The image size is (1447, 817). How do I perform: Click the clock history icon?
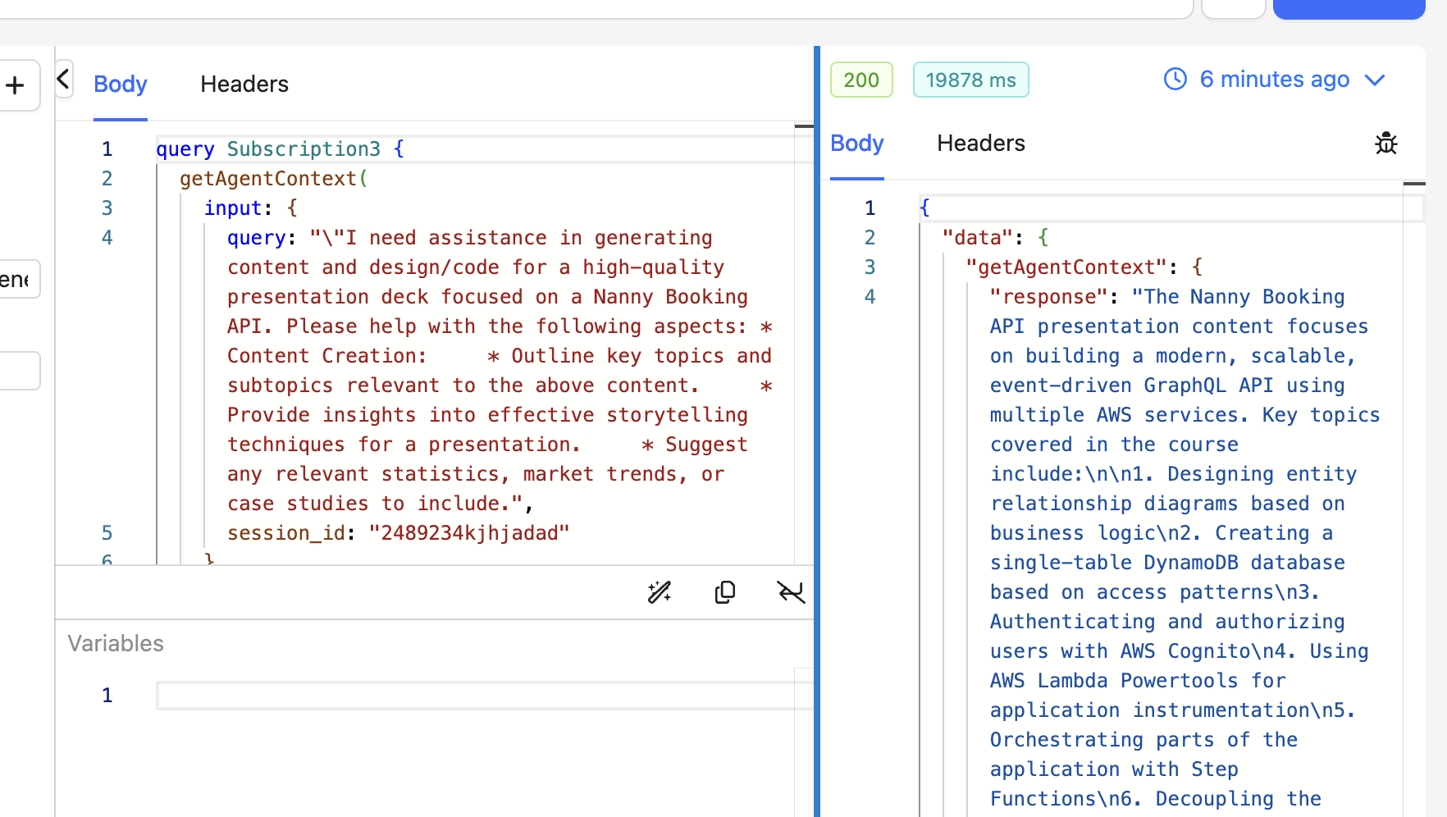pyautogui.click(x=1175, y=79)
